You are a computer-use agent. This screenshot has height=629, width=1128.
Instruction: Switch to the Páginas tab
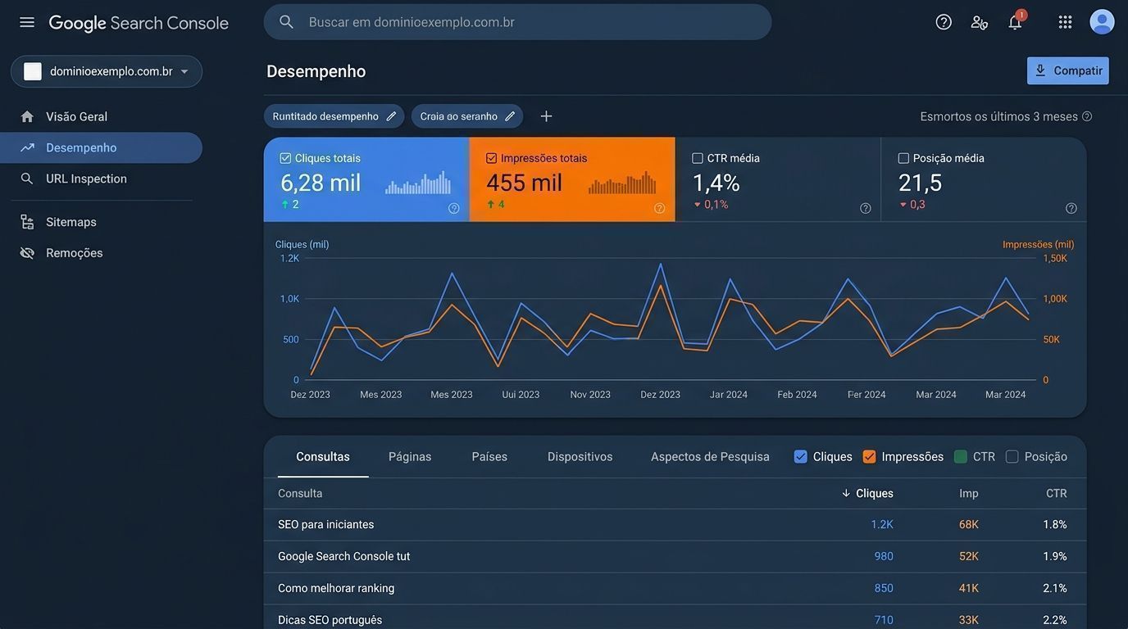pos(410,457)
